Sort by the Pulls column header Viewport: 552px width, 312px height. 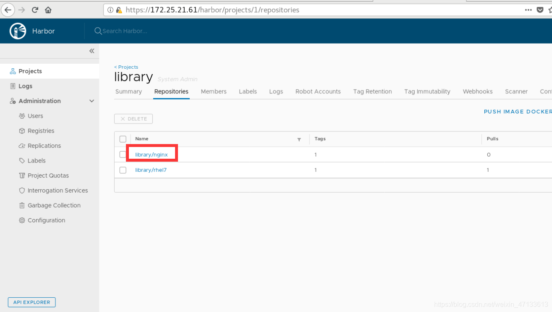493,139
